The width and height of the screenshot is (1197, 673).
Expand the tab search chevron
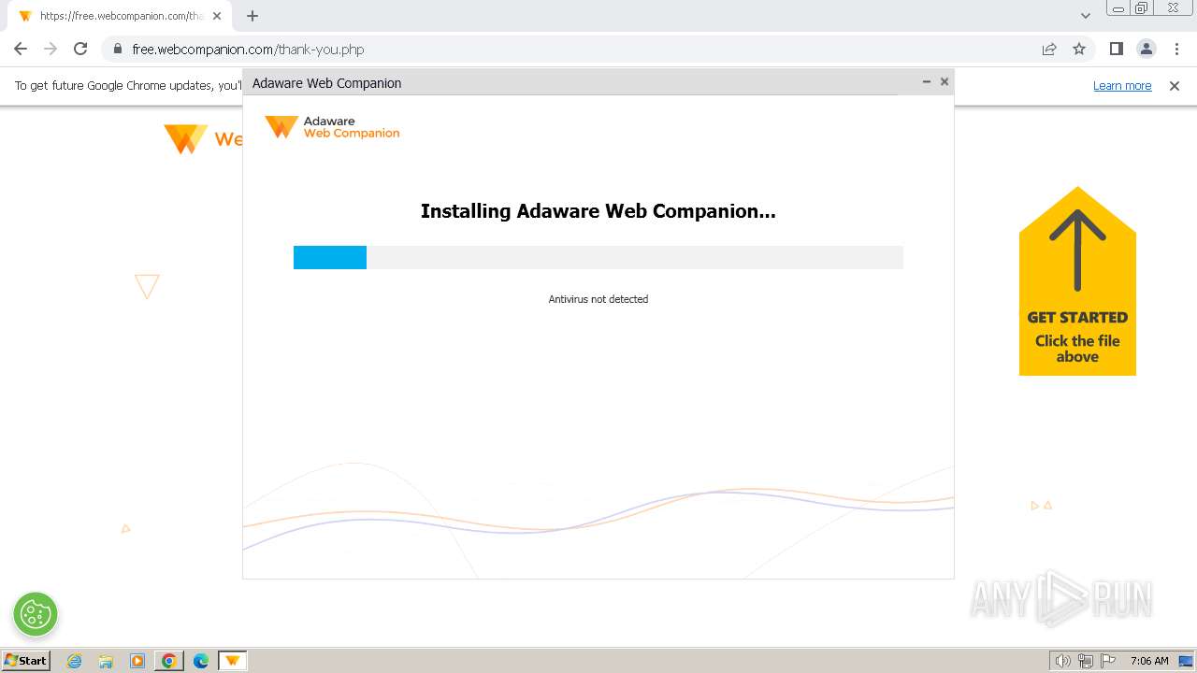(1086, 16)
